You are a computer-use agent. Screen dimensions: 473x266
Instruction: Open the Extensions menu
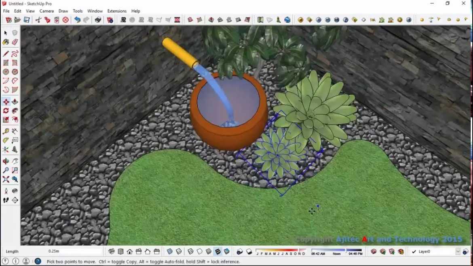tap(117, 11)
